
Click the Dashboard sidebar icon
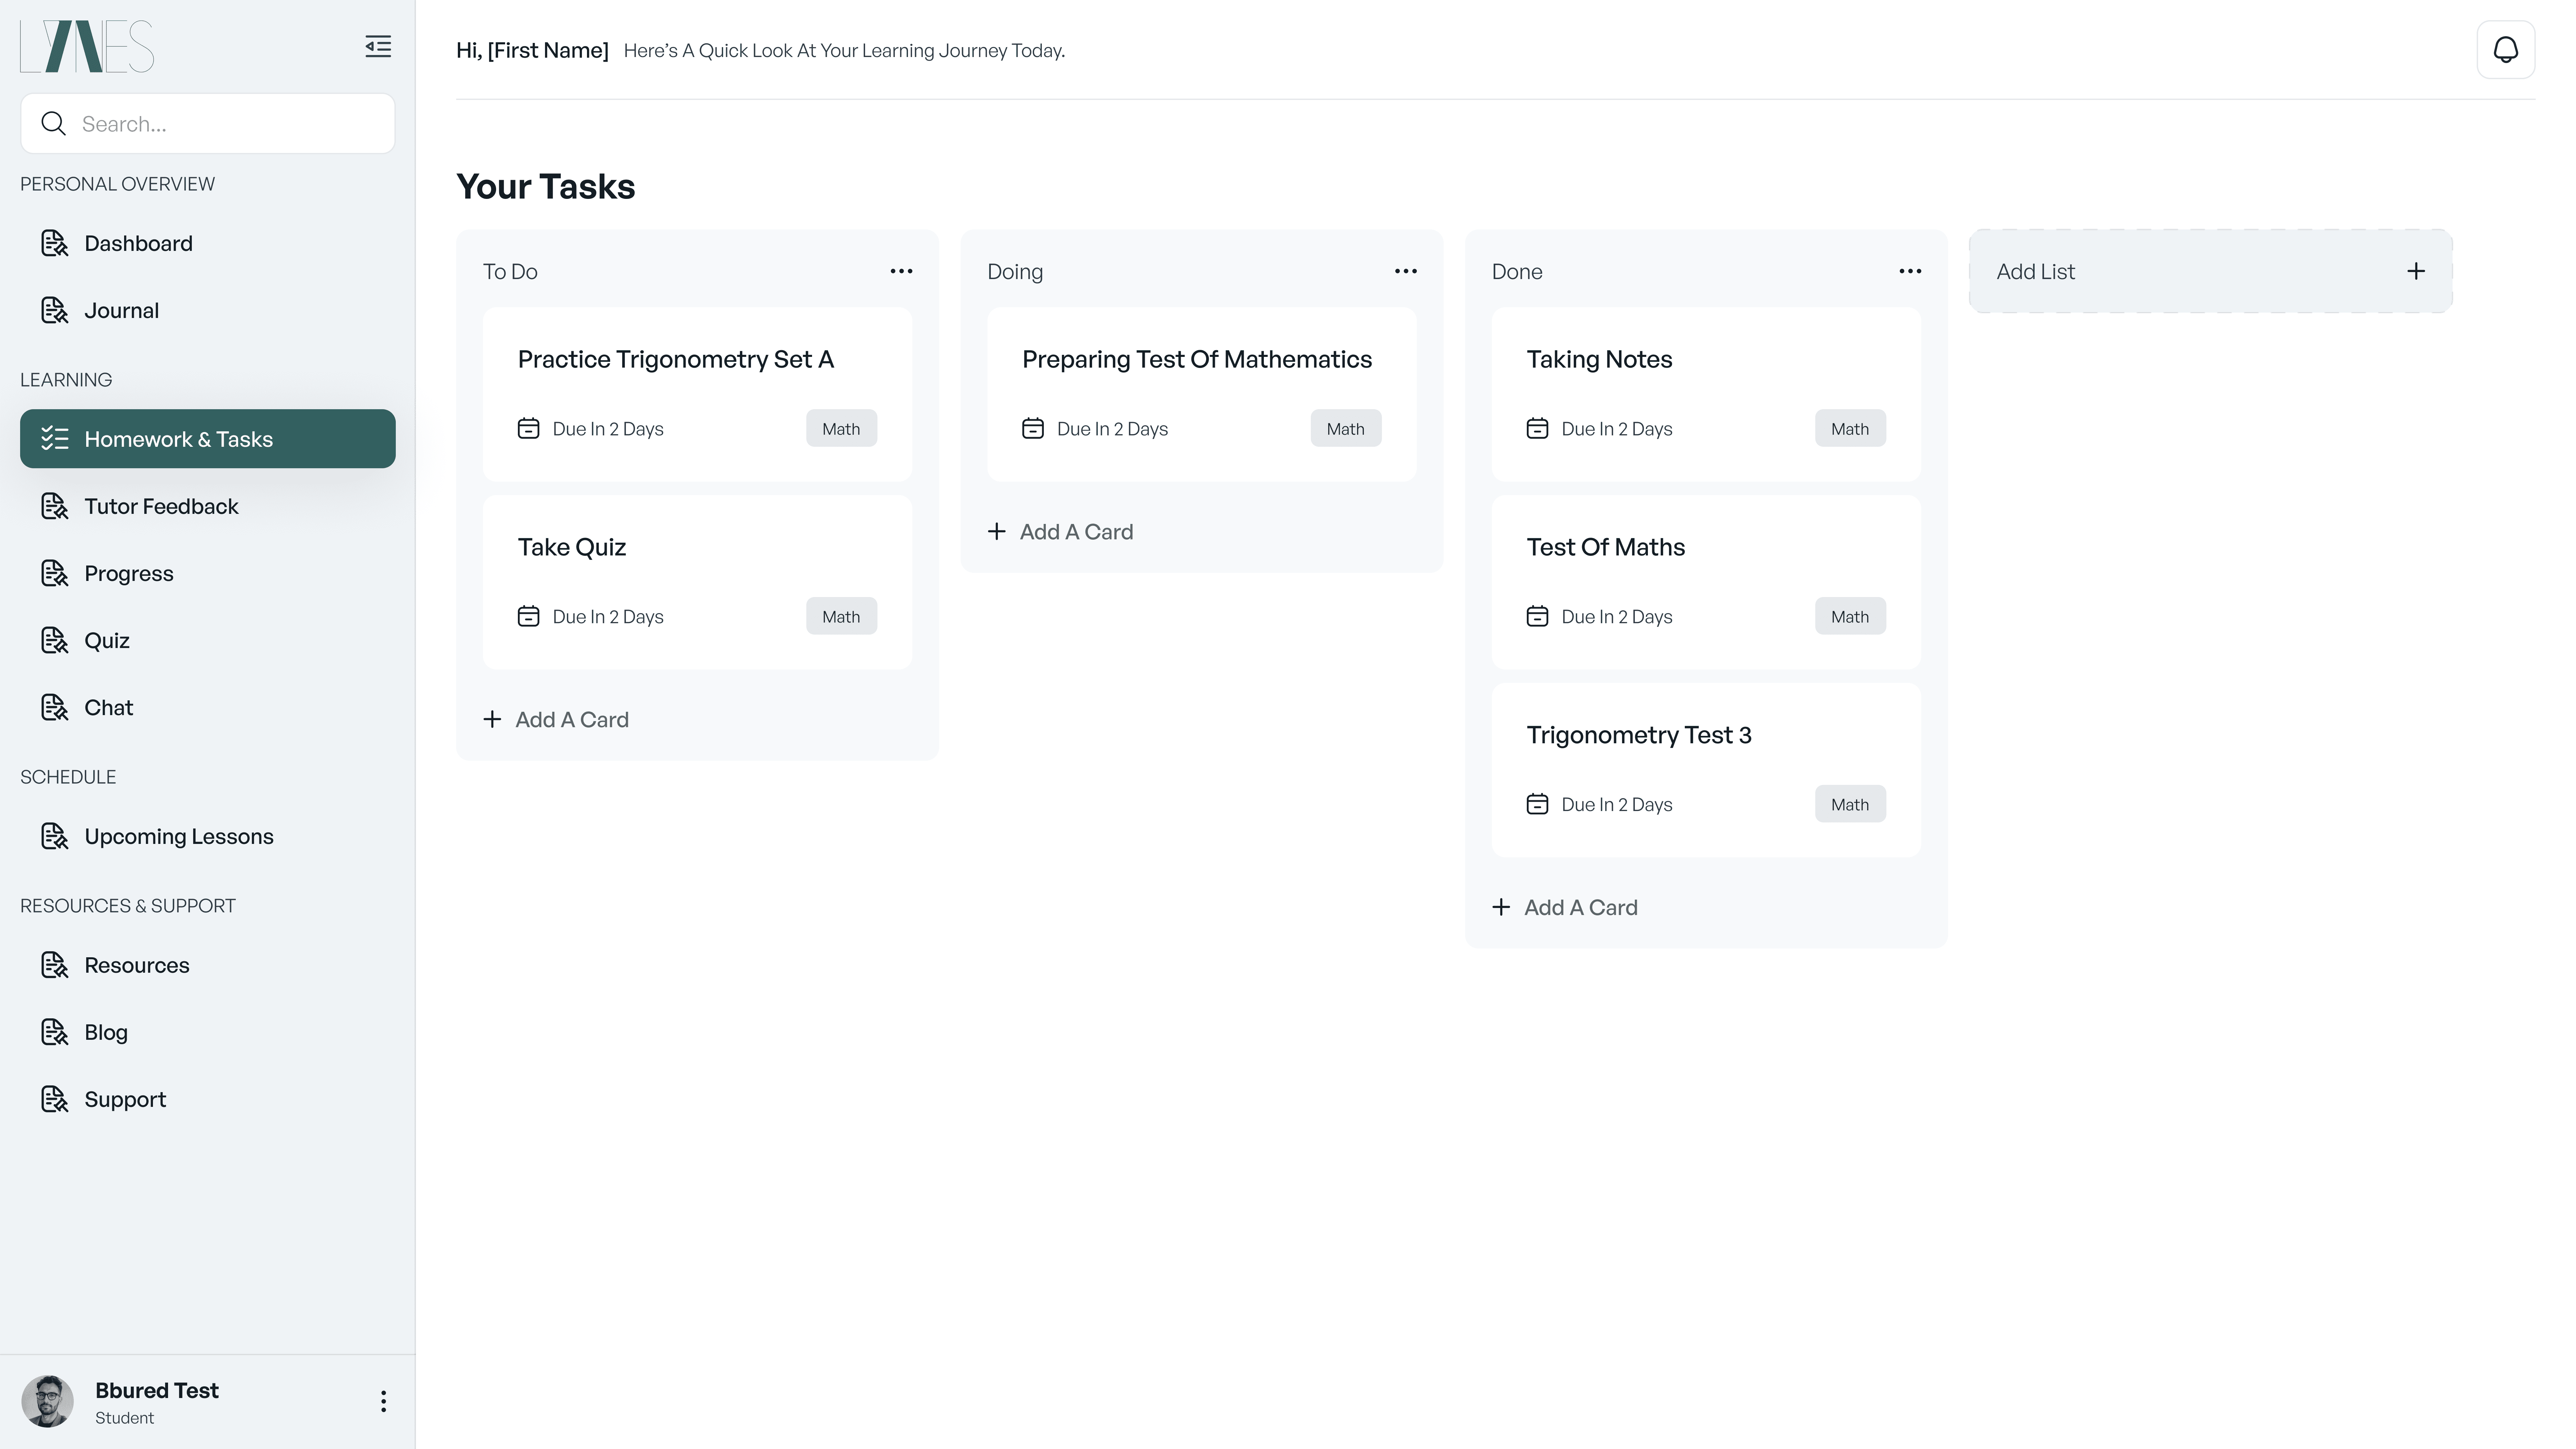54,243
